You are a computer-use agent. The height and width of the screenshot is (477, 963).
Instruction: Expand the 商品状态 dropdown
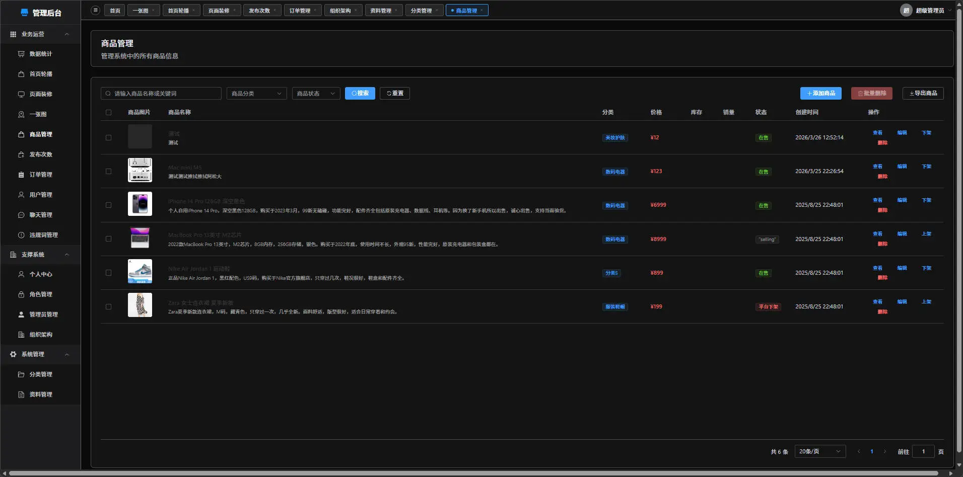(316, 94)
